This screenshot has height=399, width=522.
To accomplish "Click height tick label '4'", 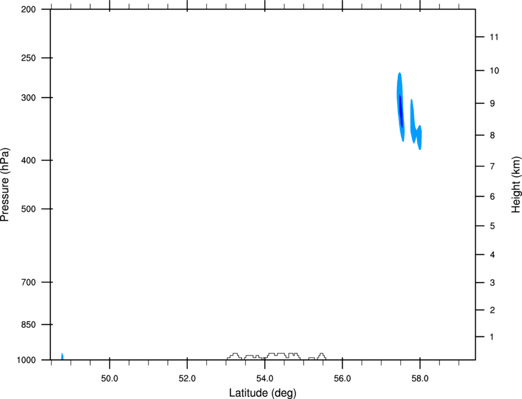I will coord(493,255).
